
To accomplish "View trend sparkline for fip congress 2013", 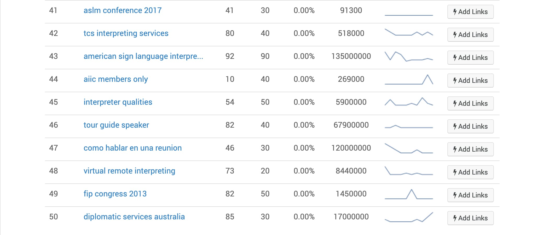I will [x=409, y=194].
